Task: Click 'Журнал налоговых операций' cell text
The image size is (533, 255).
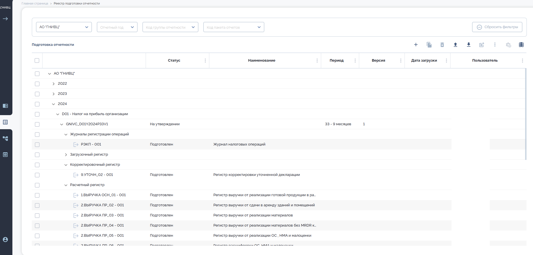Action: [x=239, y=144]
